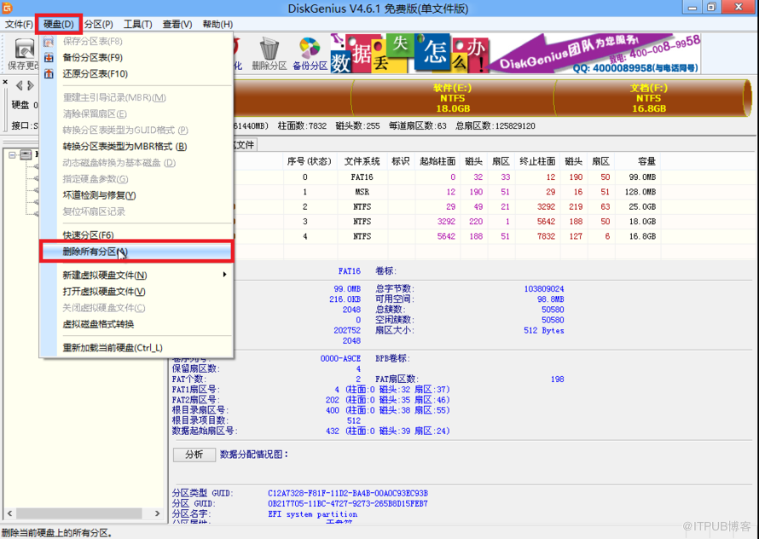This screenshot has width=759, height=539.
Task: Choose 快速分区(F6) menu item
Action: [x=88, y=235]
